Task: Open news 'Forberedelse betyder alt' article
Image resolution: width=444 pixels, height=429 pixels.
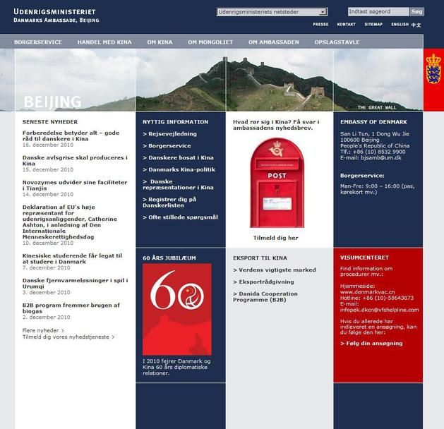Action: [x=71, y=136]
